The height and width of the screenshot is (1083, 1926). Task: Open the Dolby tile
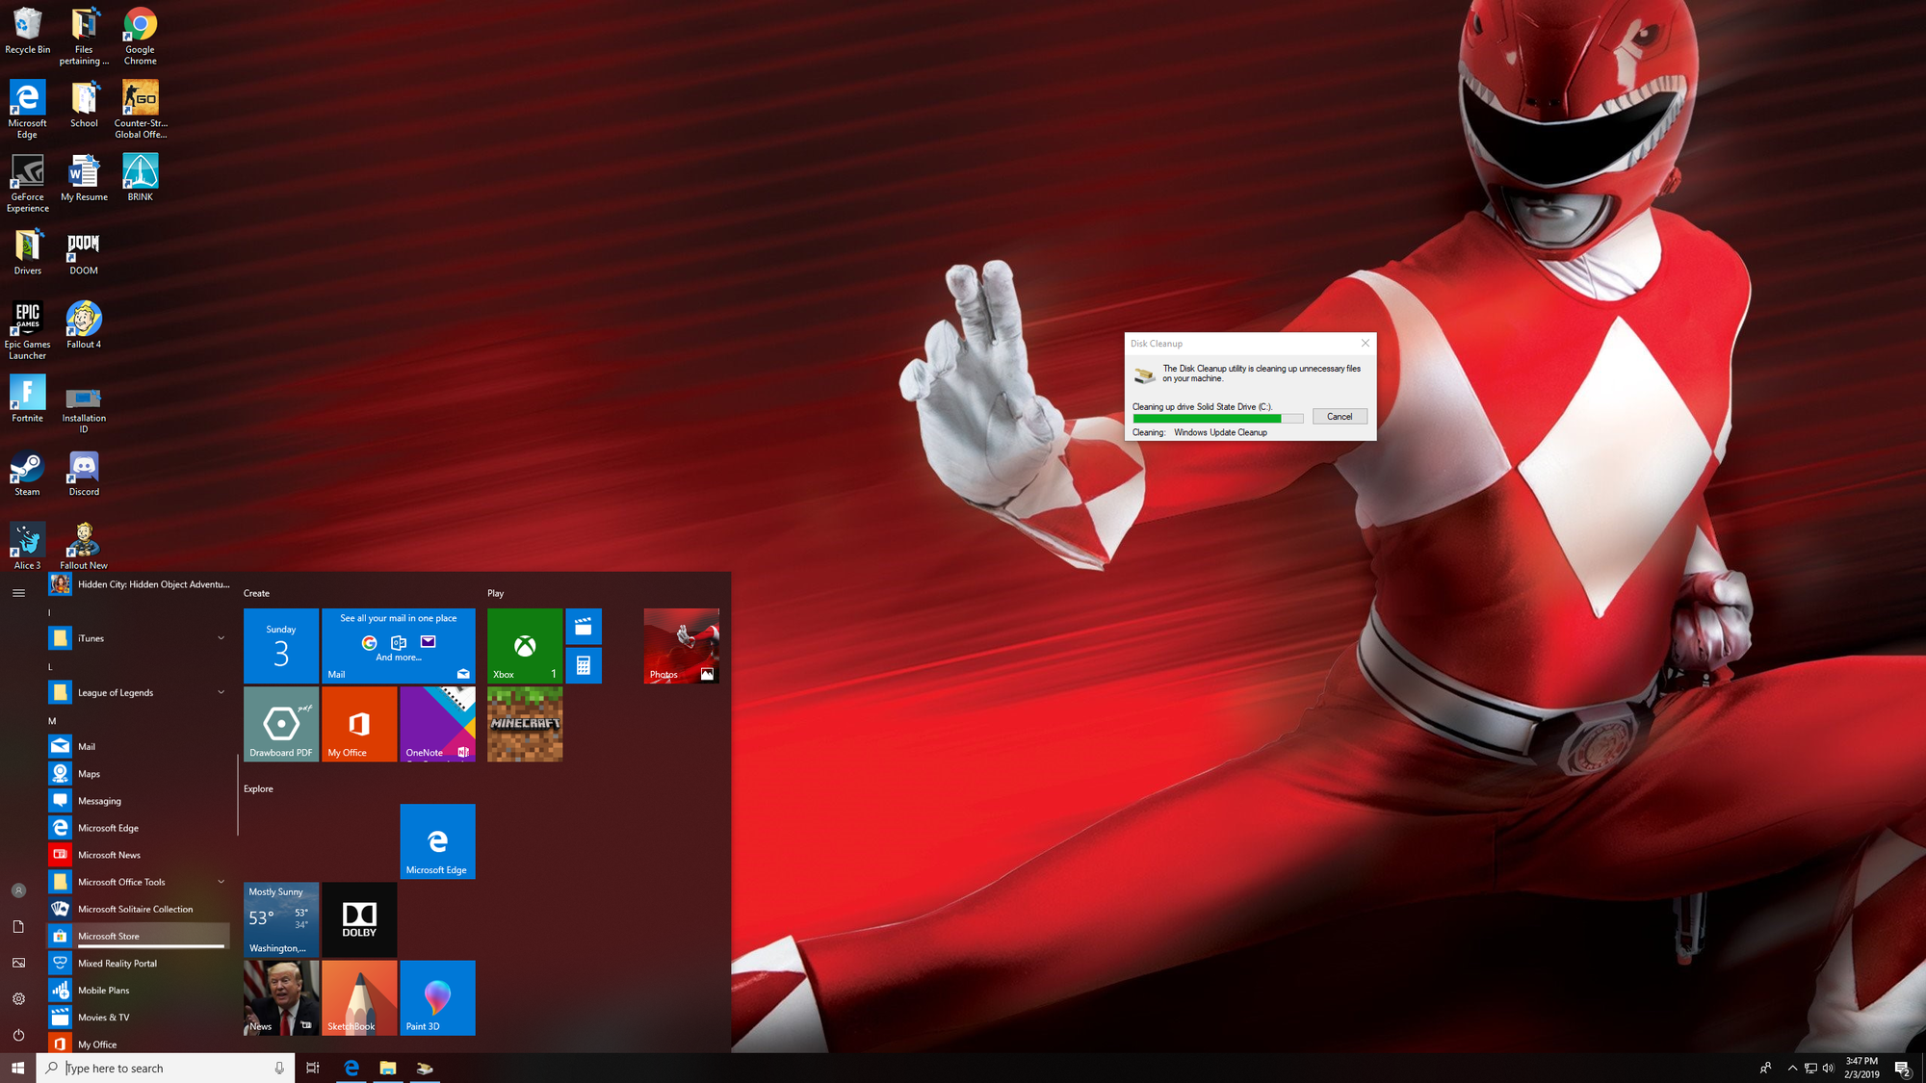point(359,919)
